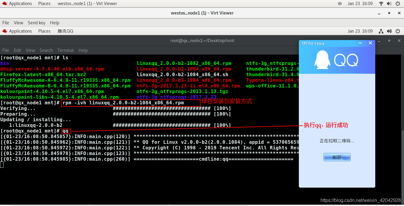Open the terminal Help menu
Viewport: 404px width, 206px height.
[x=83, y=50]
